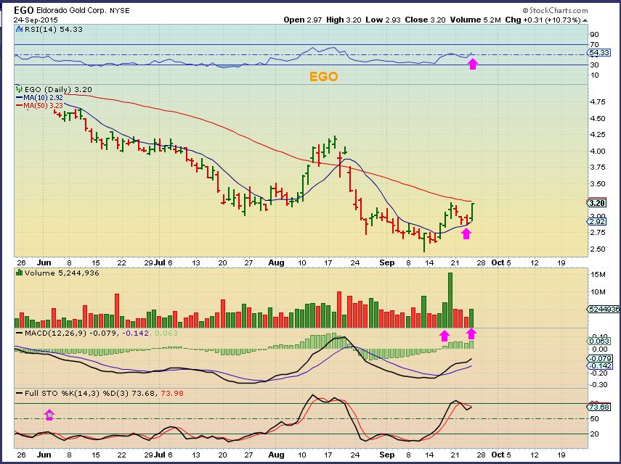
Task: Click the -0.142 signal value in MACD legend
Action: pos(135,333)
